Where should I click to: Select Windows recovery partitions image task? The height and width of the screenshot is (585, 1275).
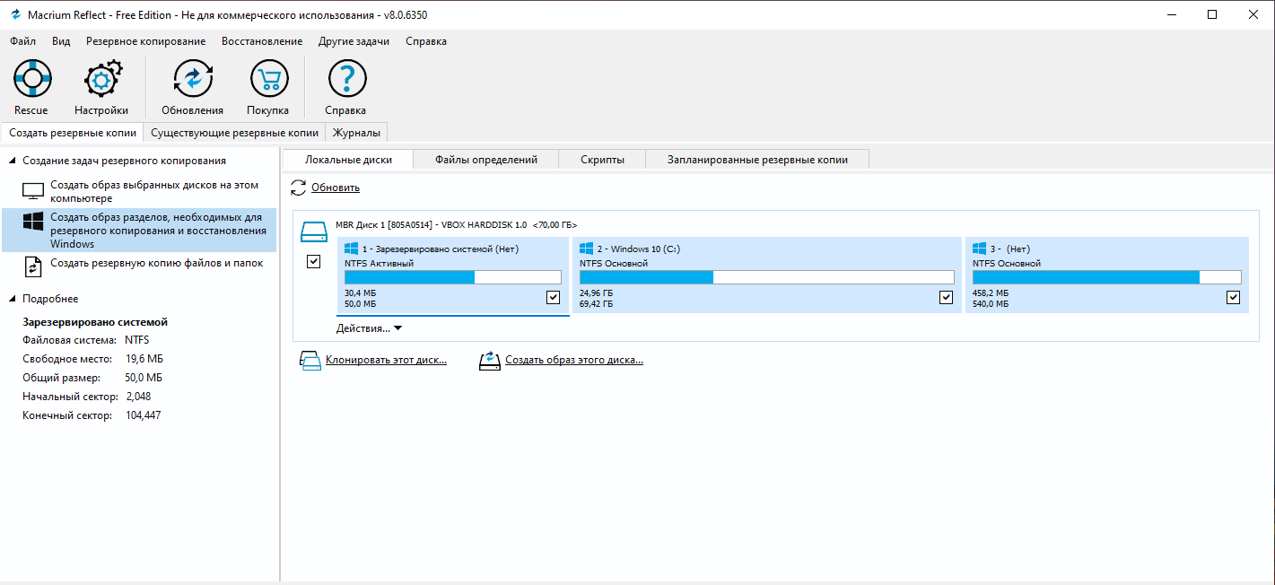139,231
